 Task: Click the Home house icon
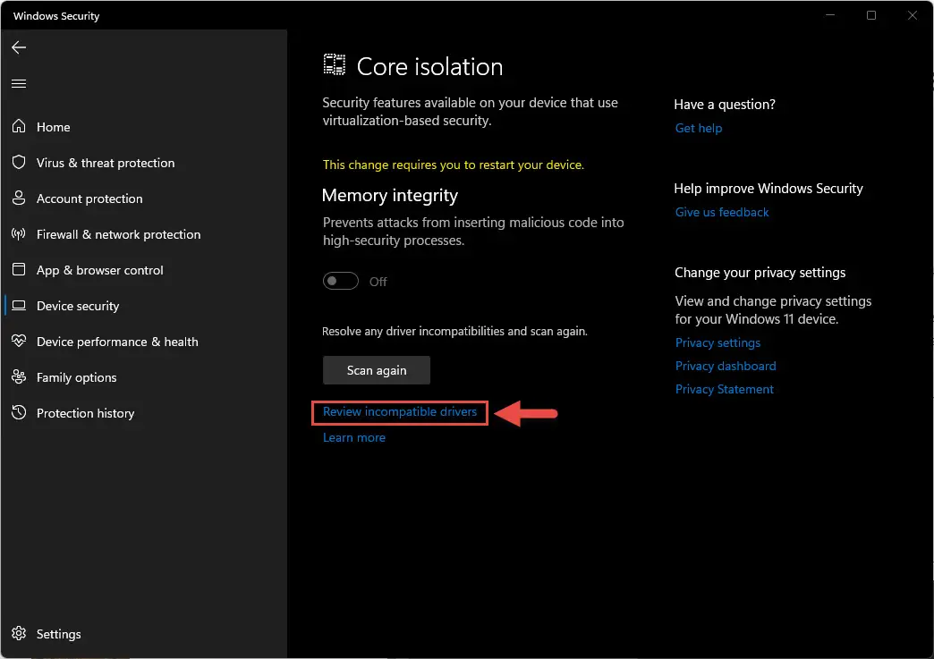[x=19, y=126]
